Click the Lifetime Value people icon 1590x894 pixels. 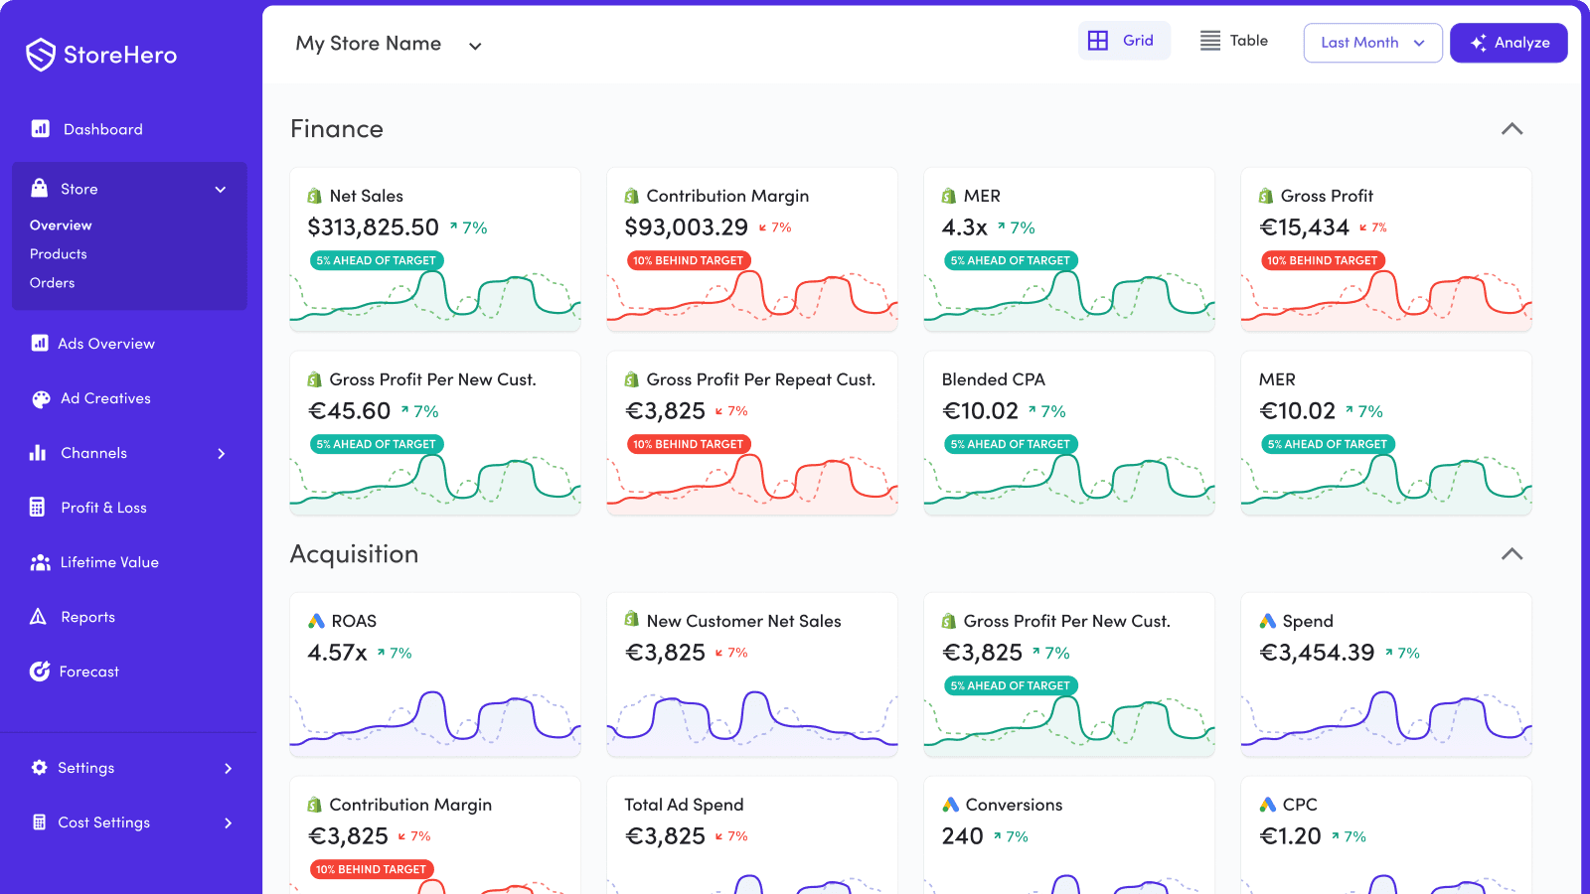point(40,562)
